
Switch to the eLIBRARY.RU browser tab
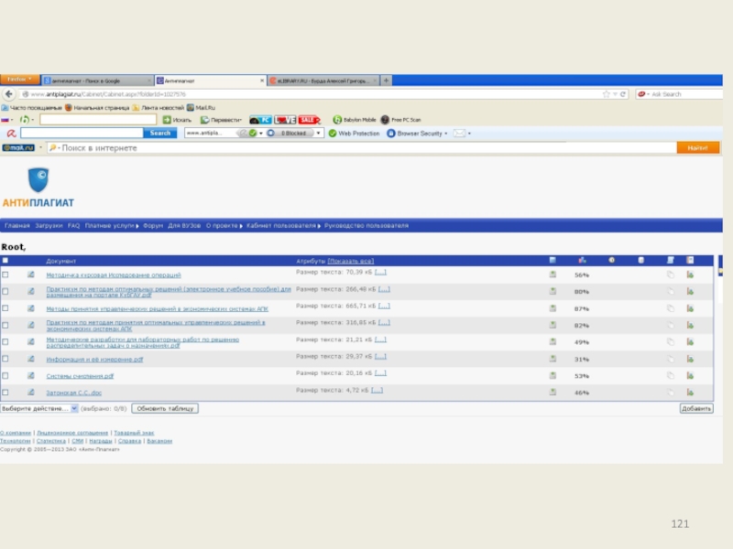tap(321, 81)
